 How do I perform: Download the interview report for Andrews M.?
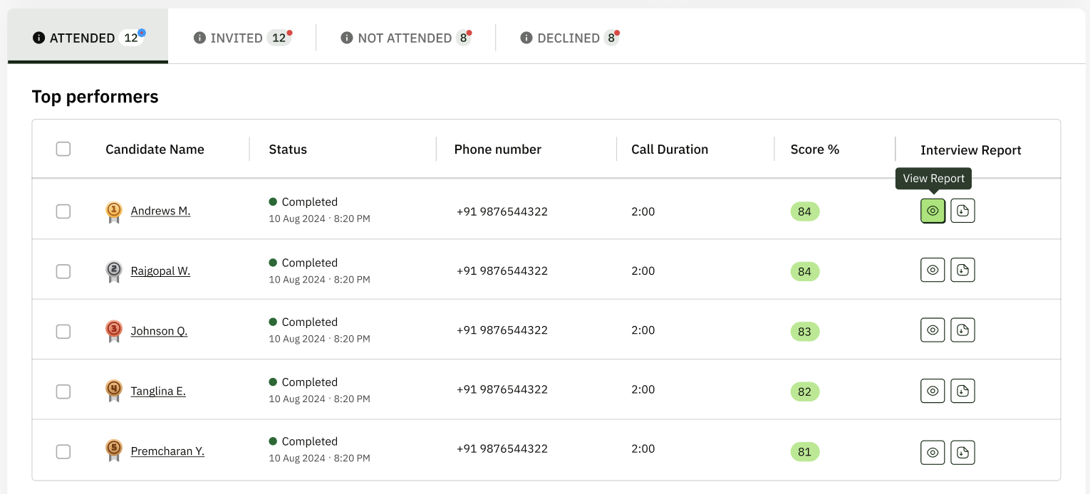click(x=962, y=211)
